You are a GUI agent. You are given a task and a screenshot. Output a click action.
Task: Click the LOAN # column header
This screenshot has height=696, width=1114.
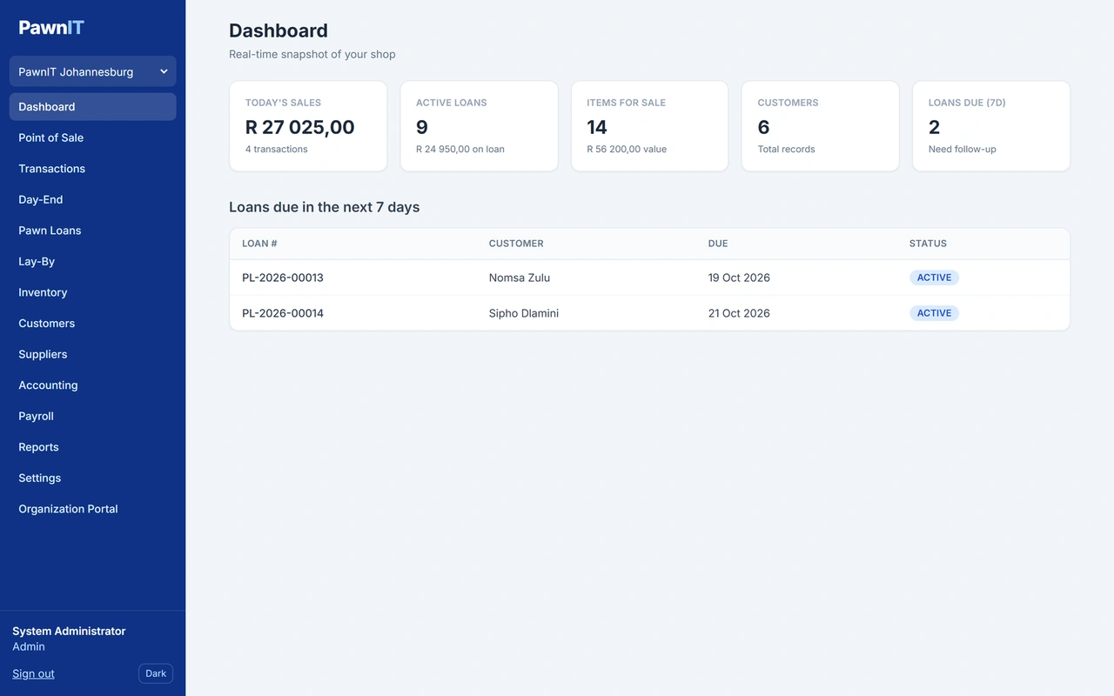[x=259, y=244]
